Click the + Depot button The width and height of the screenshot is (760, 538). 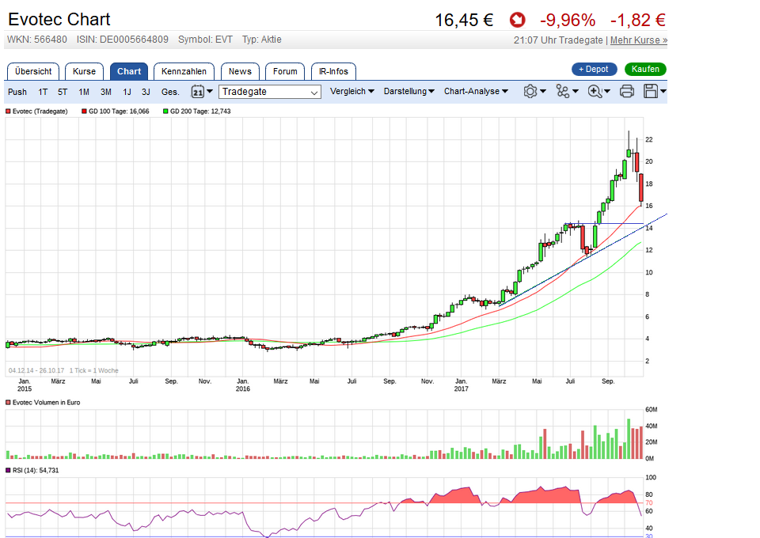pyautogui.click(x=595, y=70)
